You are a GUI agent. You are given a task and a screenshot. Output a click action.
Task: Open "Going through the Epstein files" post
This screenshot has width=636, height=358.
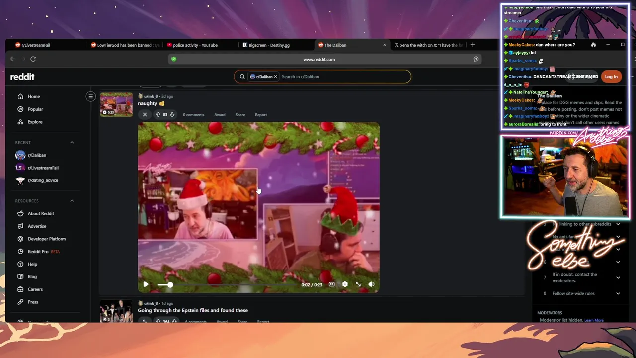193,310
